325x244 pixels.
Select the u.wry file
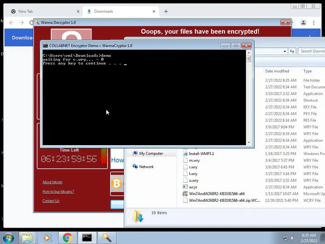pos(194,180)
